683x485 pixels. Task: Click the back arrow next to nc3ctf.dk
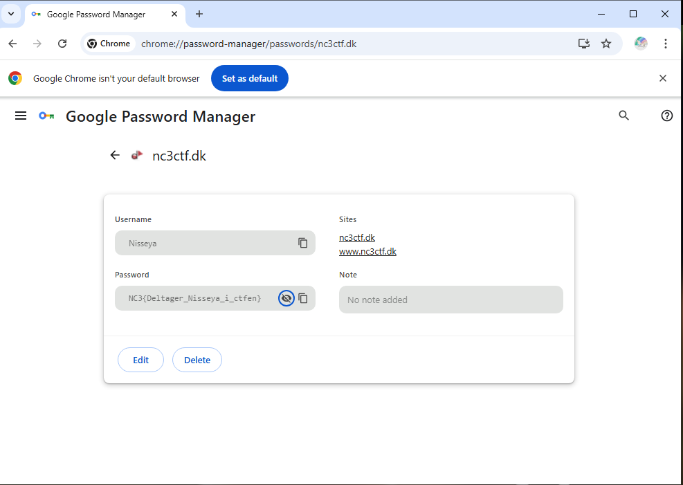(x=115, y=155)
